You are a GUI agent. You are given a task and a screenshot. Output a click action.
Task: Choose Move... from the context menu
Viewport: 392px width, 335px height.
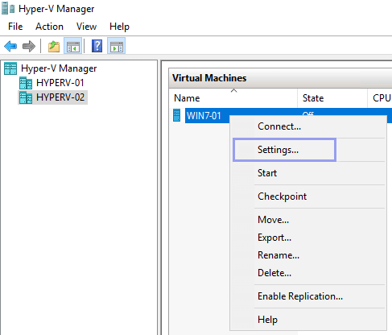pyautogui.click(x=308, y=220)
